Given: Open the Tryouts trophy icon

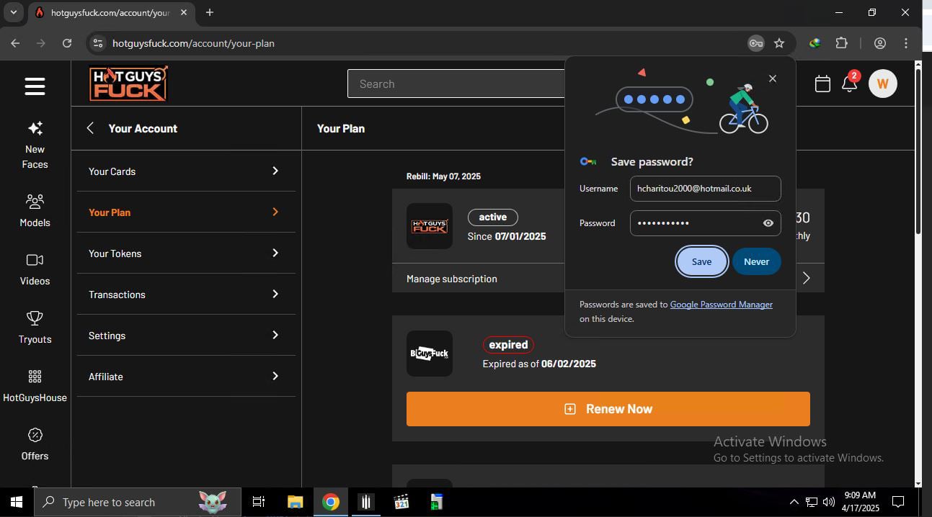Looking at the screenshot, I should pos(35,318).
